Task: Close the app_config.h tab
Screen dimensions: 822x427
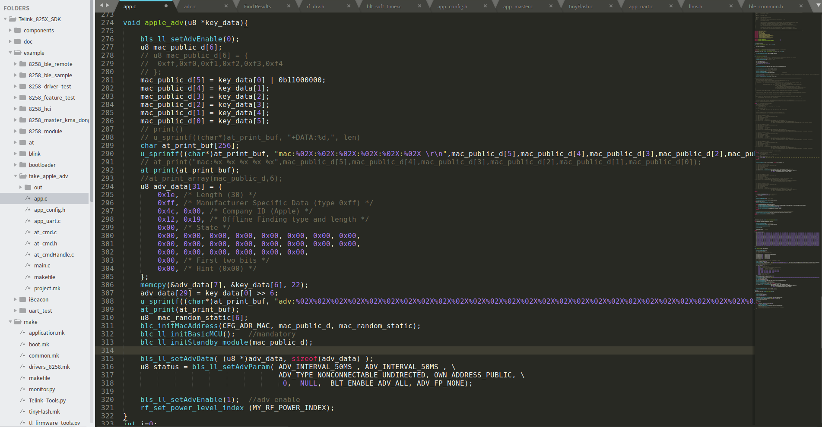Action: click(x=485, y=6)
